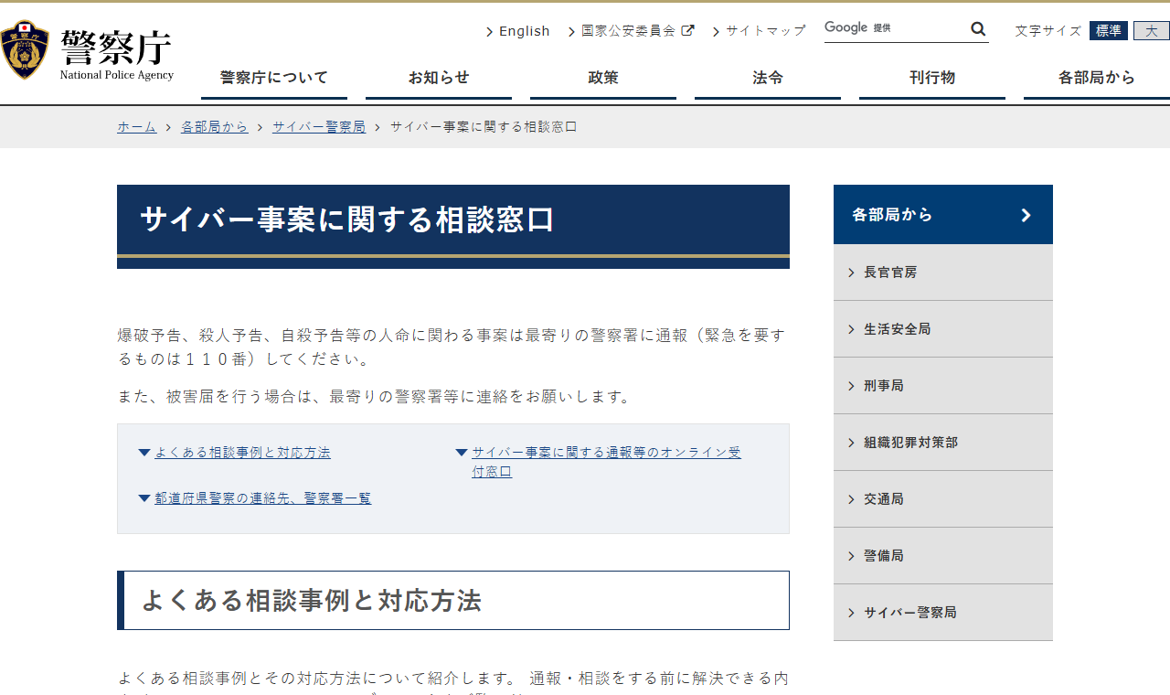Go to サイバー警察局 in the breadcrumb
The image size is (1170, 695).
tap(319, 127)
